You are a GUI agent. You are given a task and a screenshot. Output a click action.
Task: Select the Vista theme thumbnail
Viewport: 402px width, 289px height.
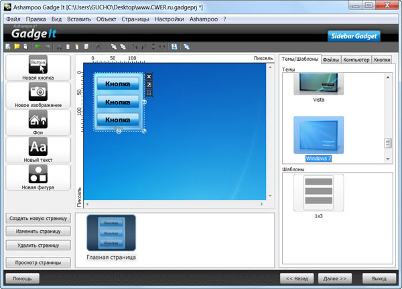(318, 84)
